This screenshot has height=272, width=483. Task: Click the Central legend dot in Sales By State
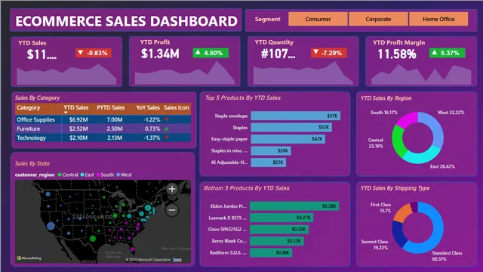[60, 175]
